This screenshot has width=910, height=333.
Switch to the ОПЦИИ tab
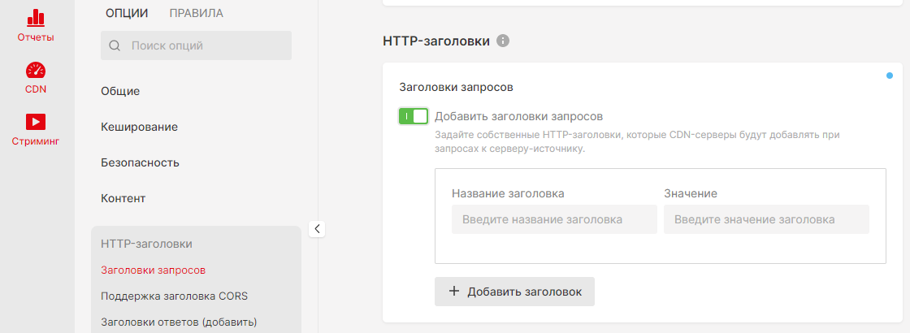[127, 13]
